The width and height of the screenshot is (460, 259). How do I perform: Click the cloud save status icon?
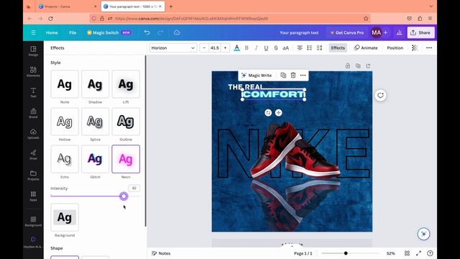[177, 32]
